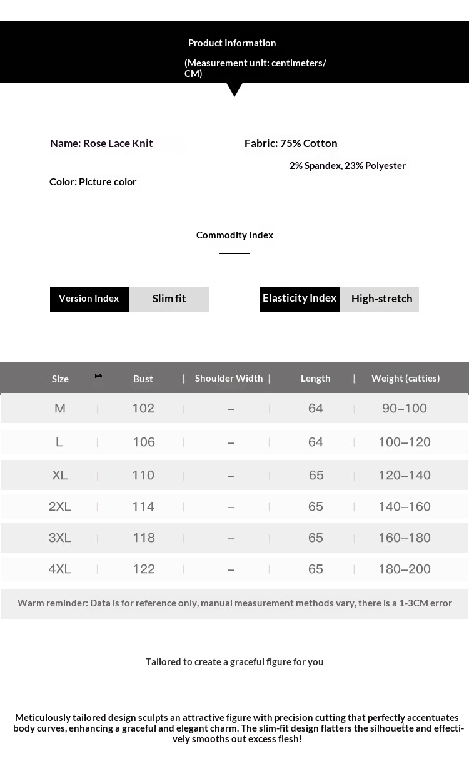Click the Shoulder Width column header
This screenshot has width=469, height=776.
click(229, 378)
